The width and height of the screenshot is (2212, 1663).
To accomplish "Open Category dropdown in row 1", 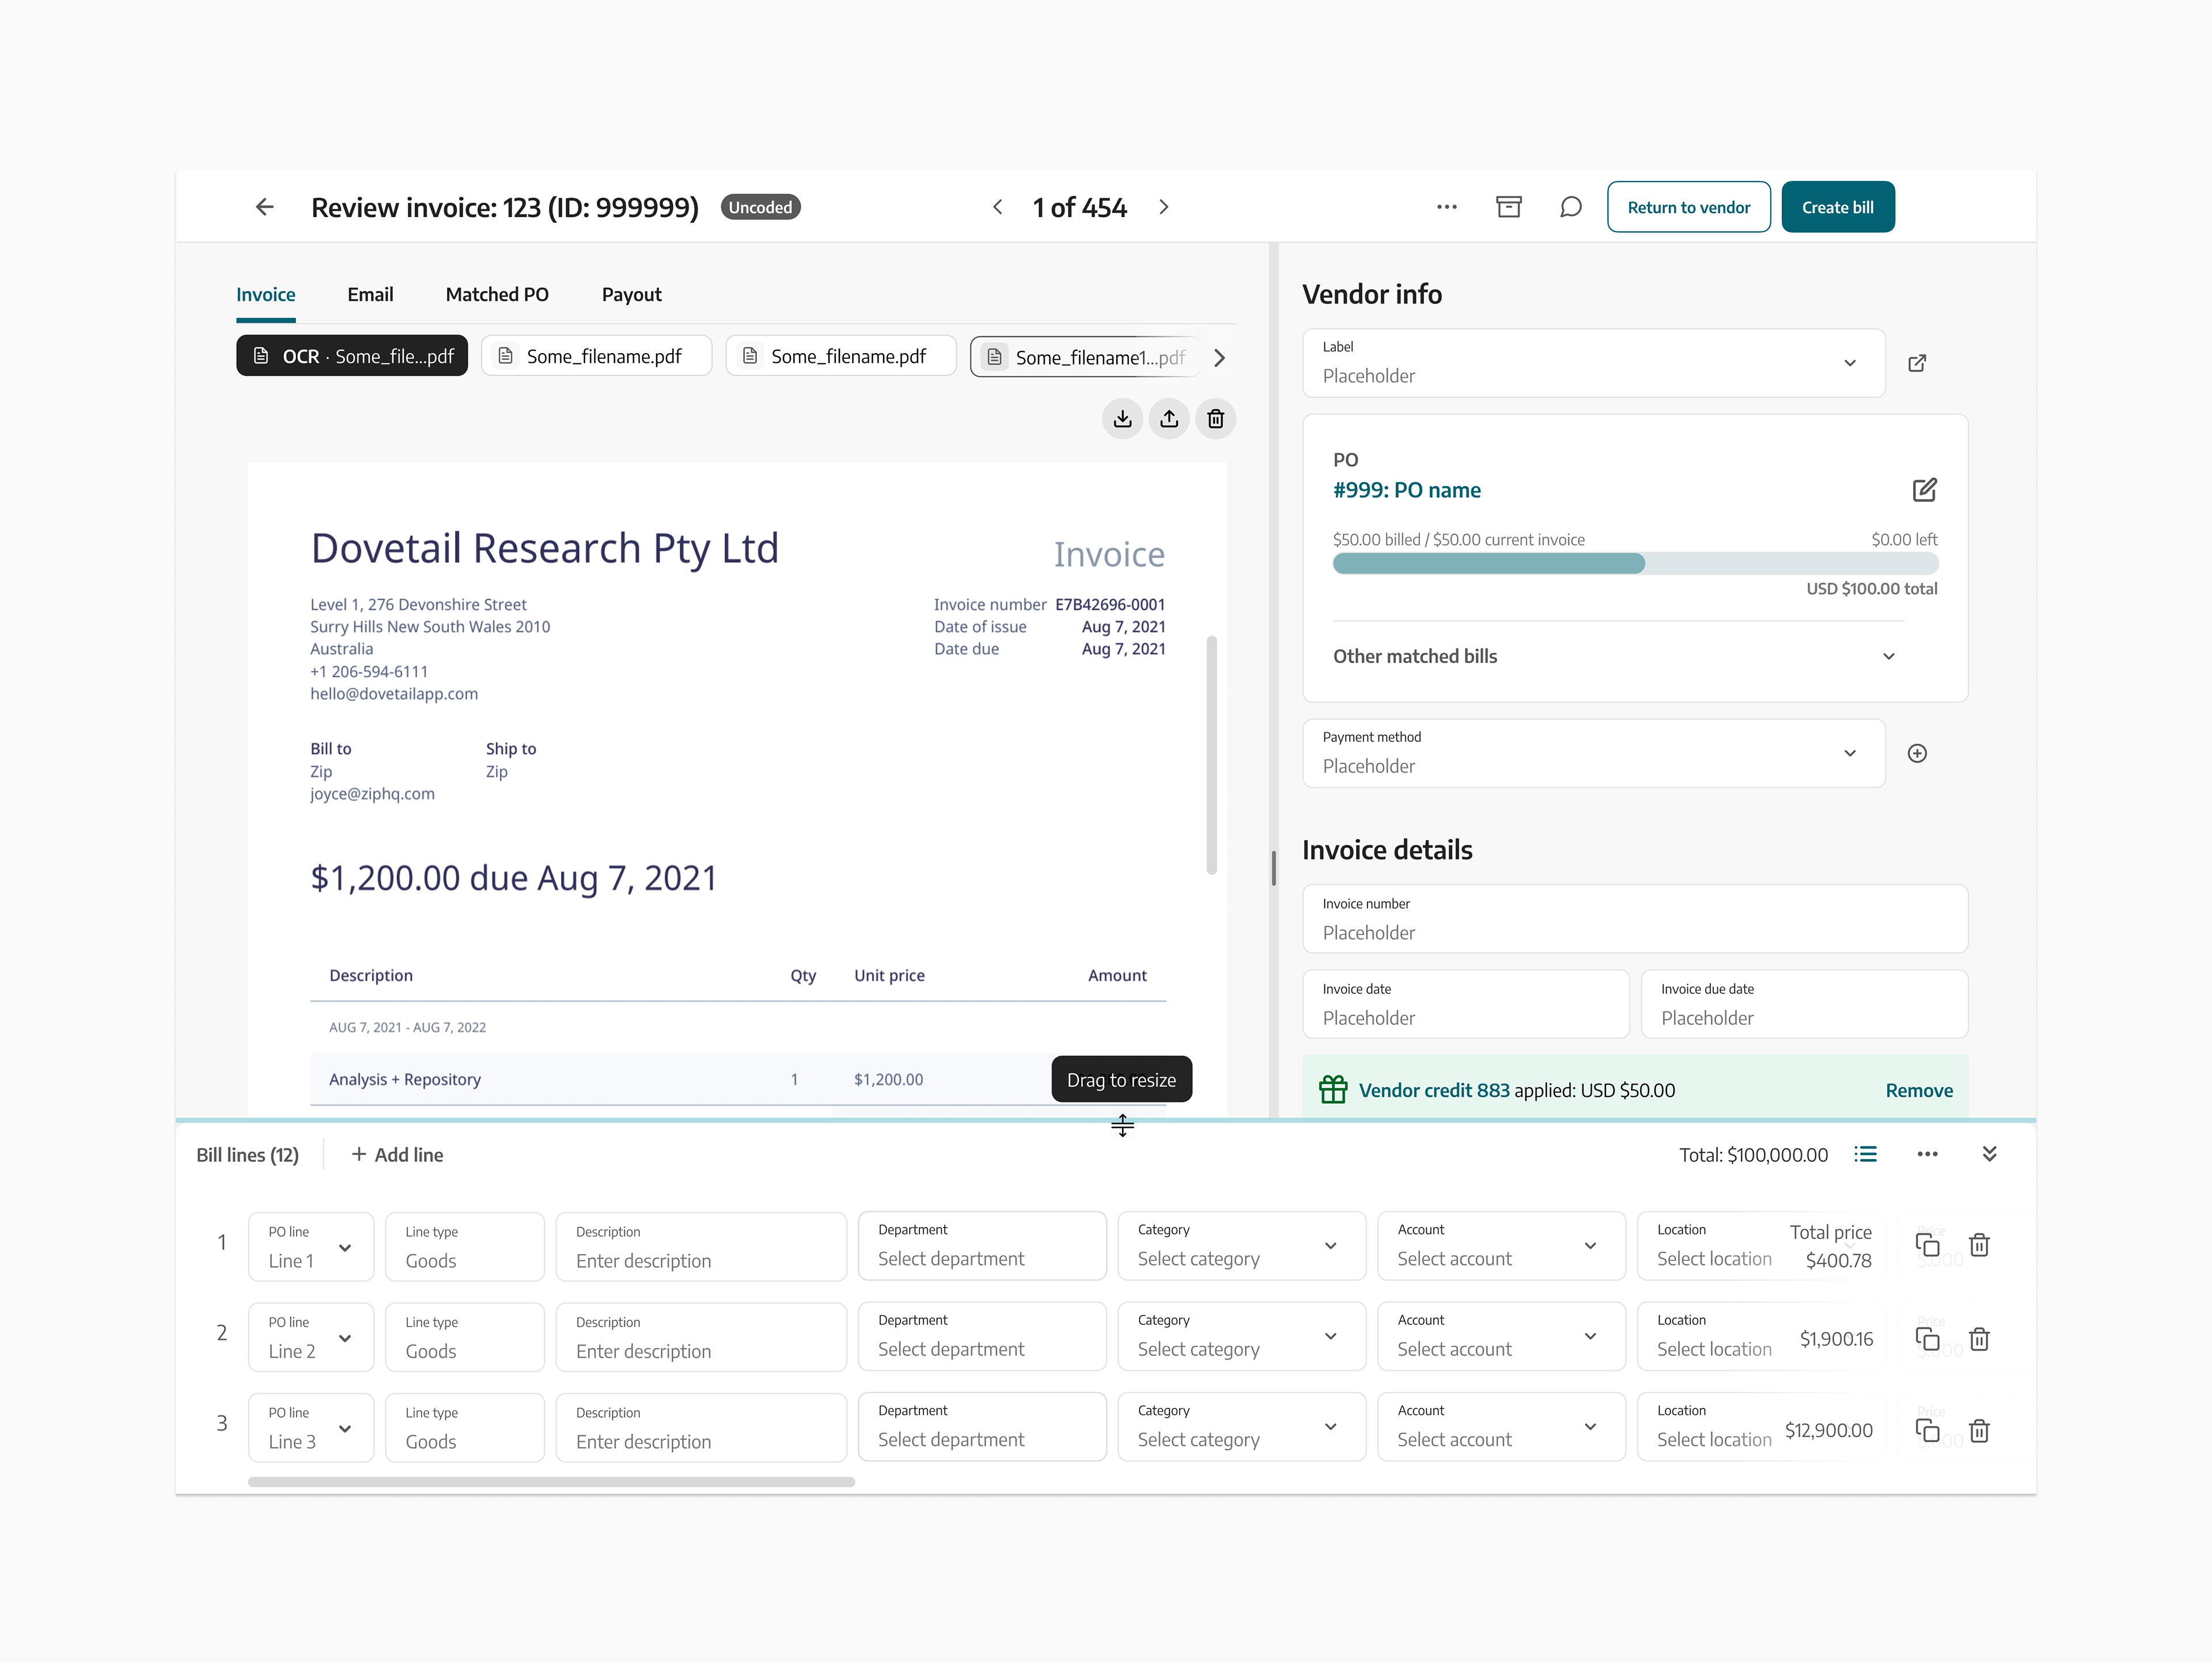I will tap(1241, 1246).
